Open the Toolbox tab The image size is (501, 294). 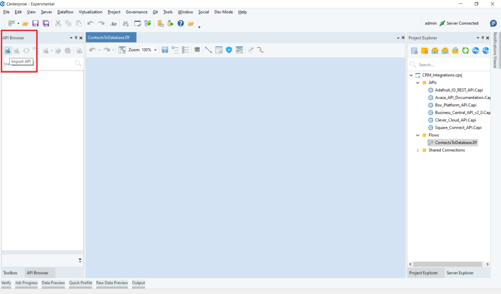pos(11,272)
